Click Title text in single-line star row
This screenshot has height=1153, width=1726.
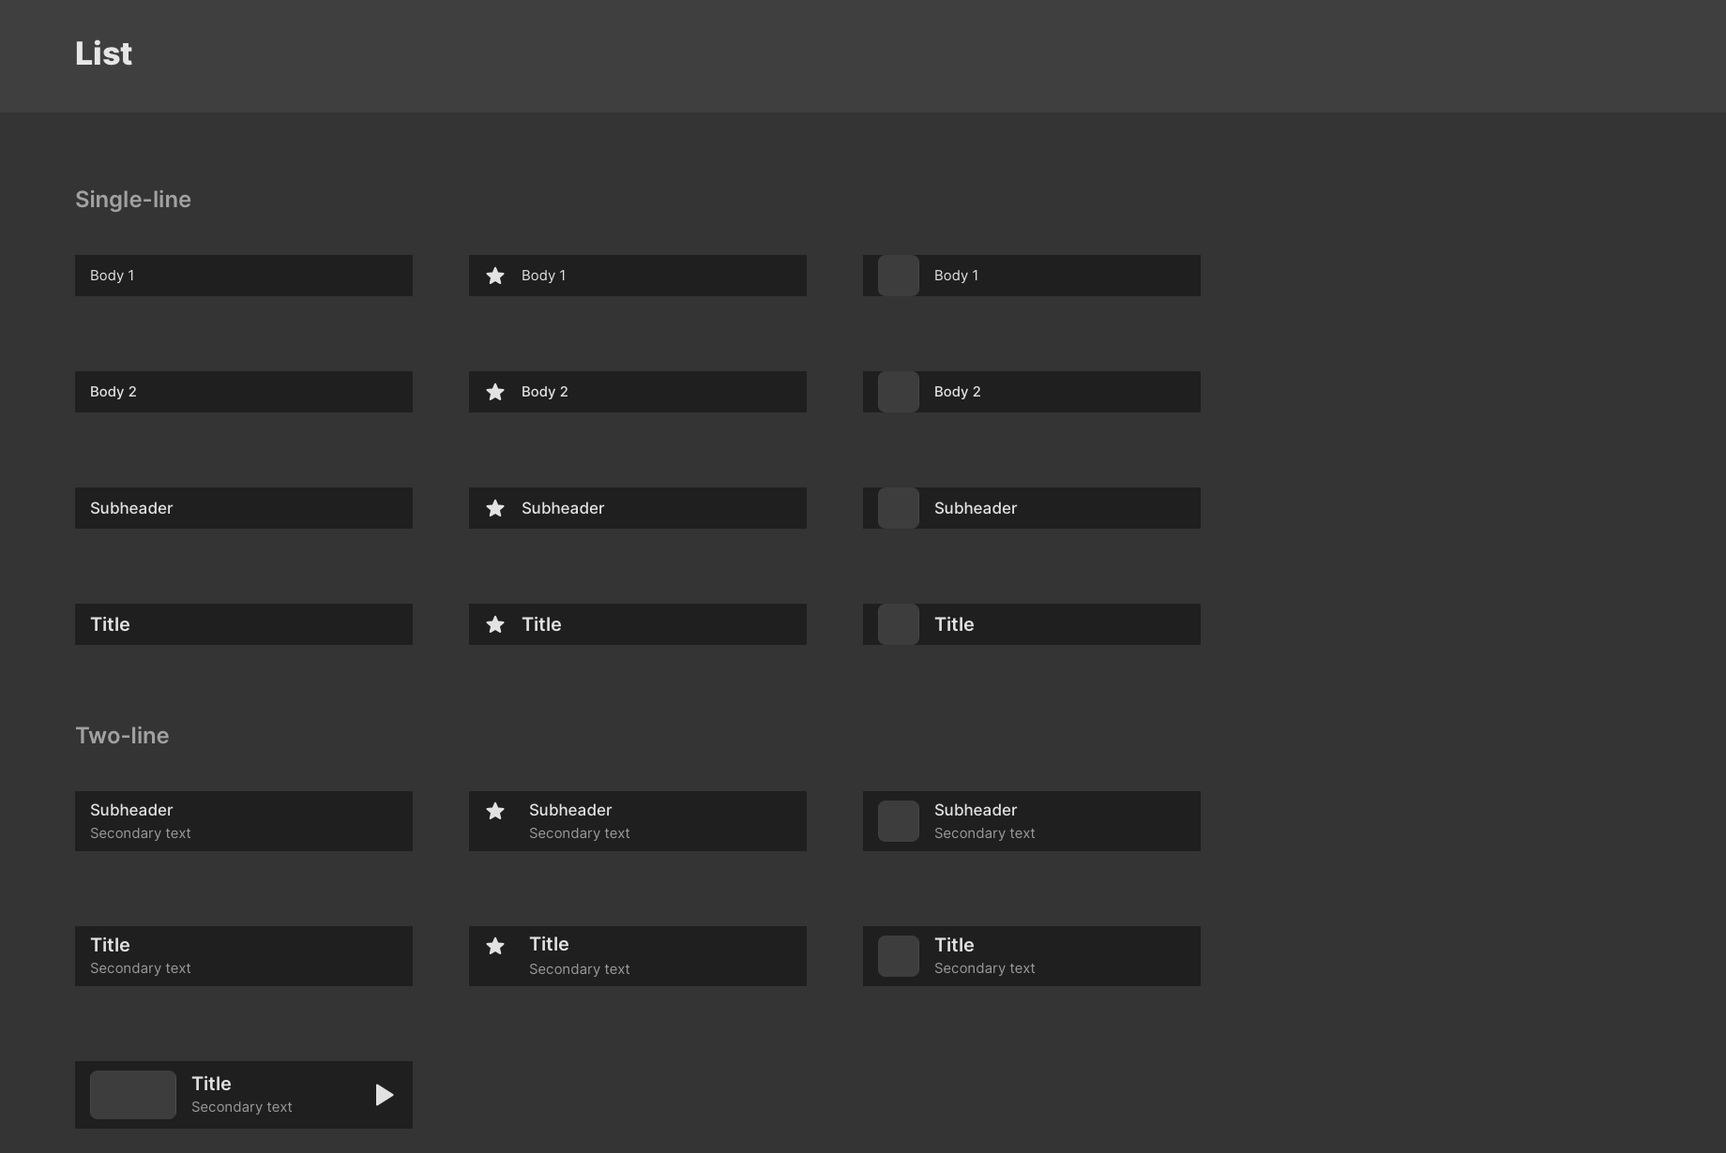pos(541,624)
